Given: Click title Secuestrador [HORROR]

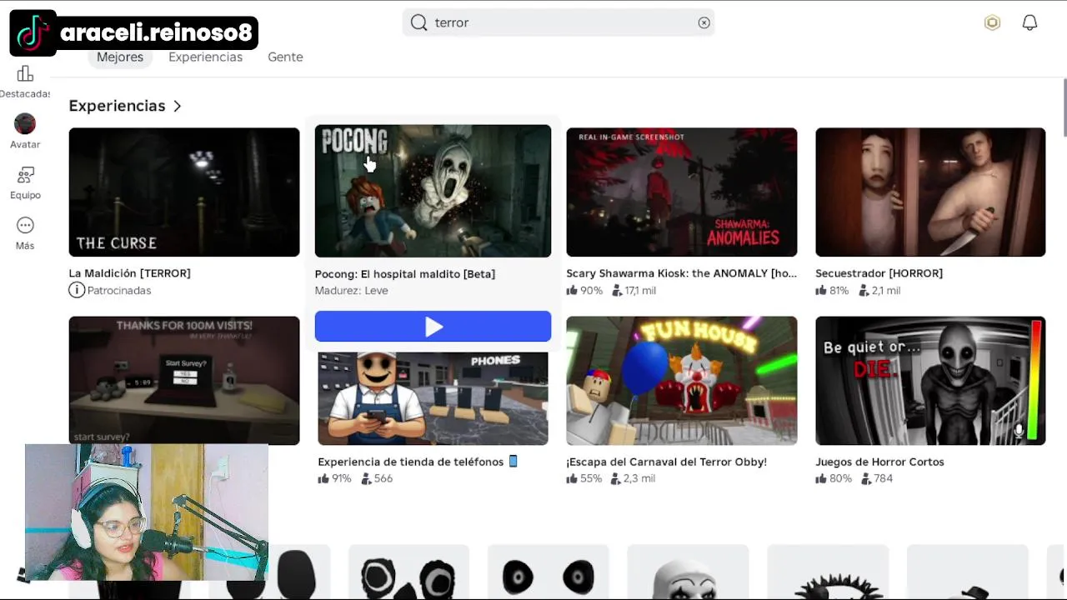Looking at the screenshot, I should (879, 273).
